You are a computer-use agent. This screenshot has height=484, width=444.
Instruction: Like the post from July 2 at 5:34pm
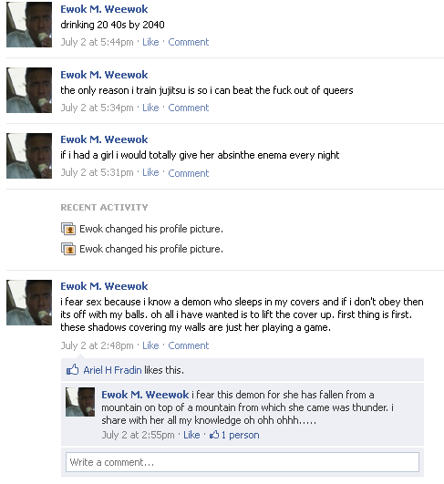coord(150,108)
